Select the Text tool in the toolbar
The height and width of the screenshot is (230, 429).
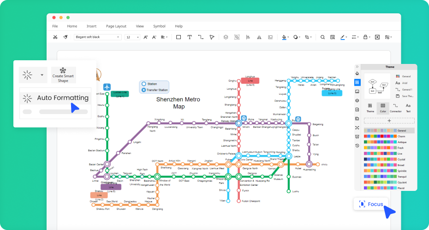click(x=190, y=37)
